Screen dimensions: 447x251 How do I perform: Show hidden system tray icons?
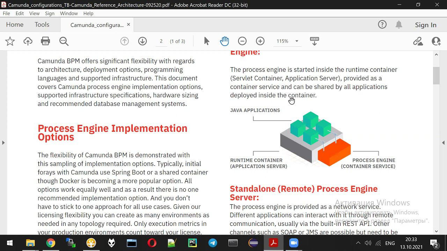(358, 243)
